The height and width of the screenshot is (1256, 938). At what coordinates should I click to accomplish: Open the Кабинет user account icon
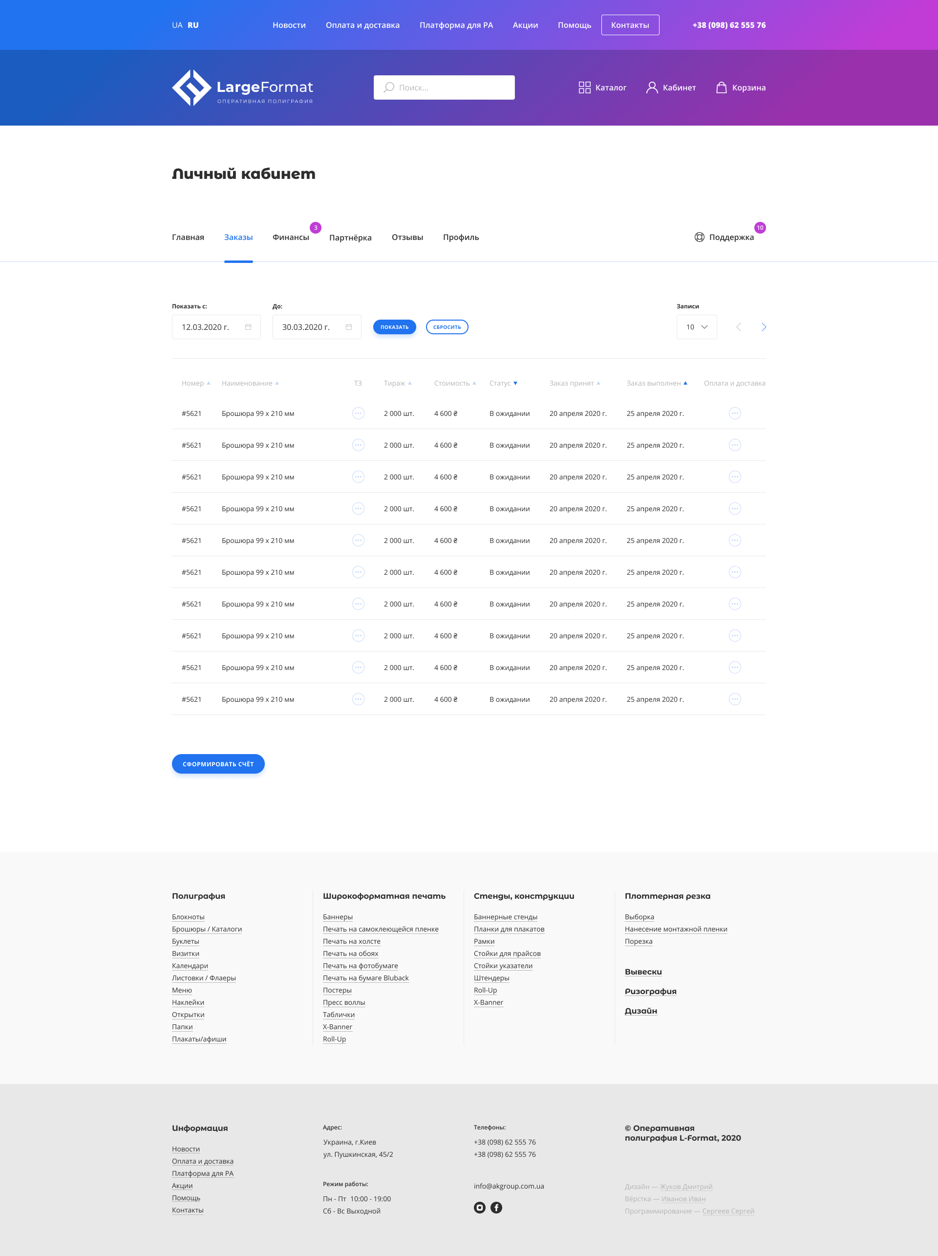651,87
